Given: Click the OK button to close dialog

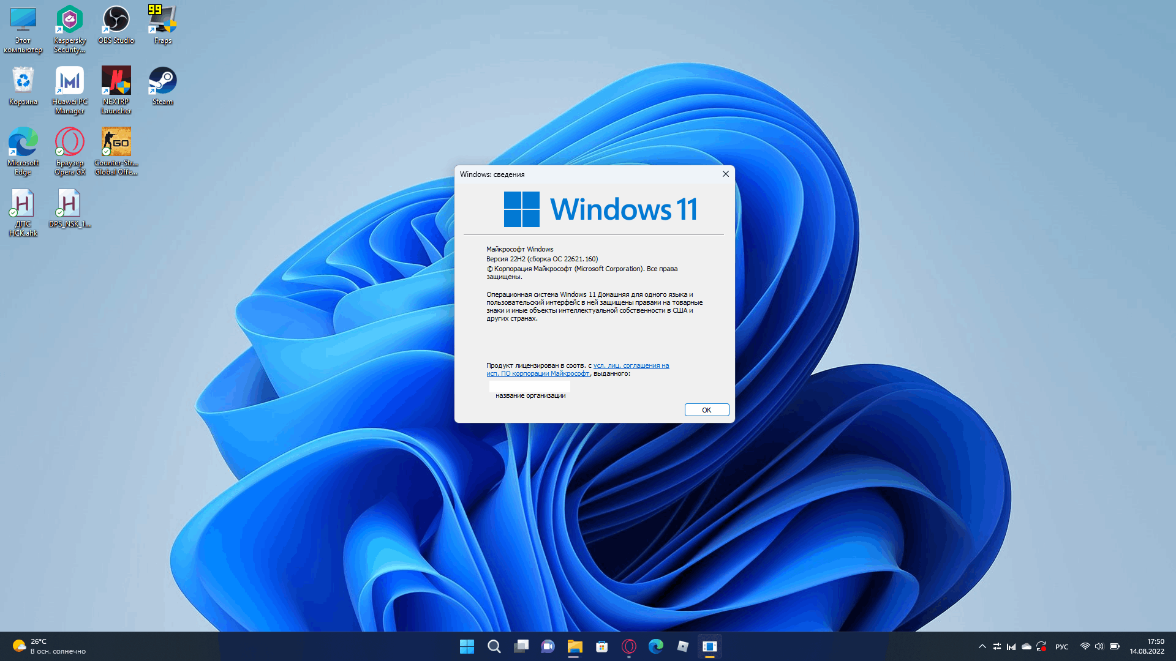Looking at the screenshot, I should [707, 409].
